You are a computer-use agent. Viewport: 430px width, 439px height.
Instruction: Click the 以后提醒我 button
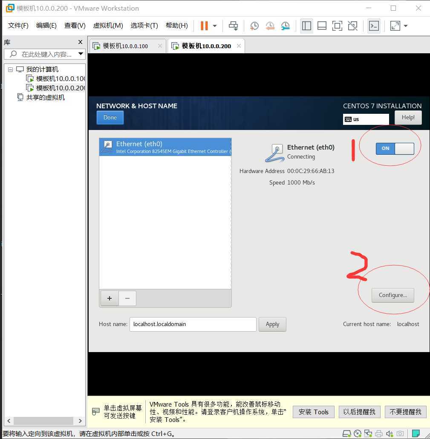coord(359,412)
